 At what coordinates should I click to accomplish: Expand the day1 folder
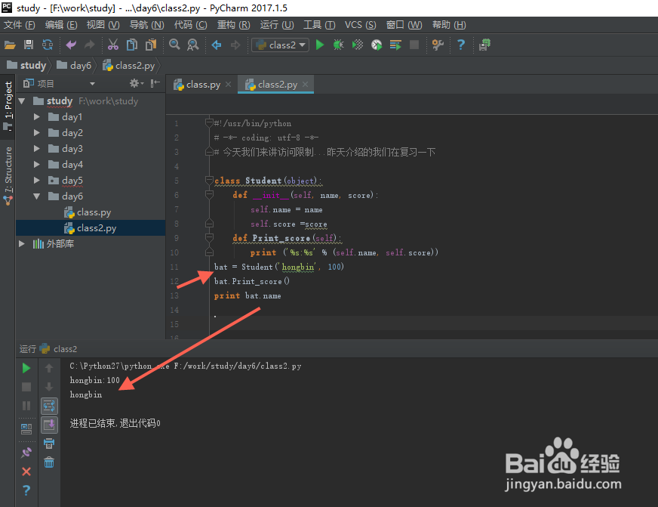click(x=36, y=117)
